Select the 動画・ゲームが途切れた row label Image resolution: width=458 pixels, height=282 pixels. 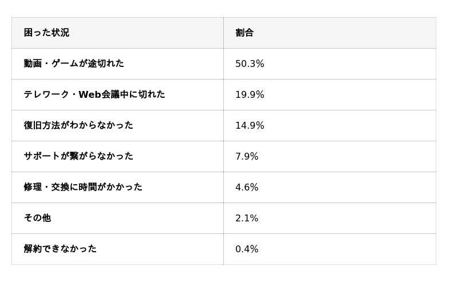tap(74, 63)
